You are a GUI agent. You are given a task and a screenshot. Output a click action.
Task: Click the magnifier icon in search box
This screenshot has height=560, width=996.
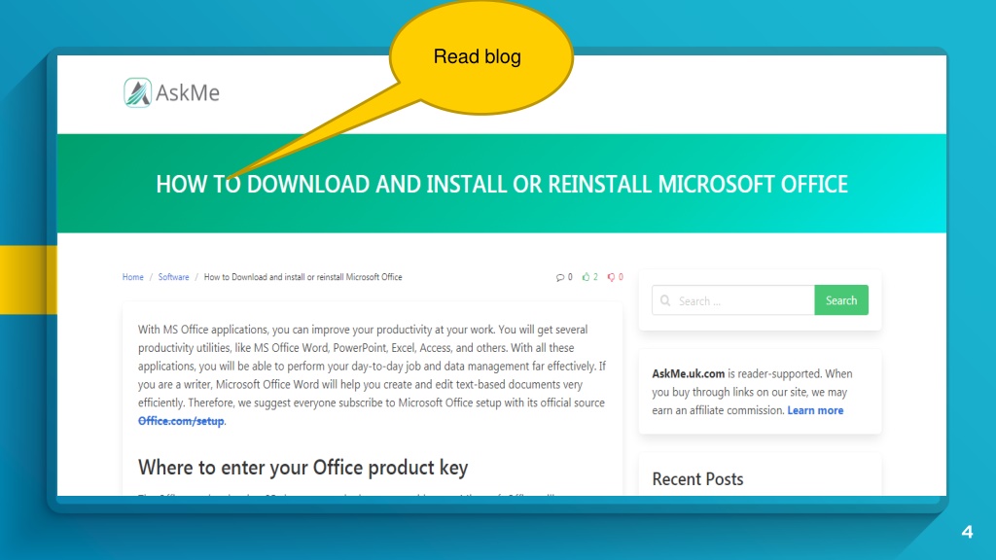[x=665, y=300]
